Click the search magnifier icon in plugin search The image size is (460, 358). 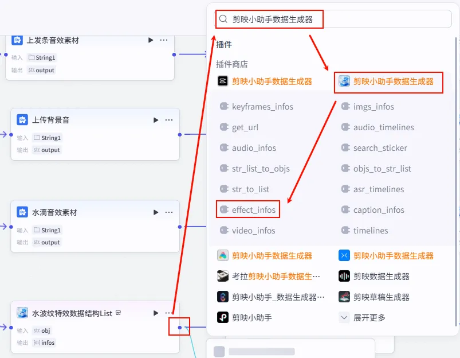click(223, 19)
